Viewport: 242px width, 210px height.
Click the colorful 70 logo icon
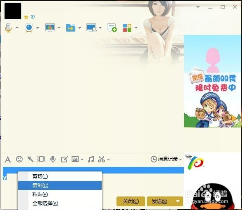[196, 163]
